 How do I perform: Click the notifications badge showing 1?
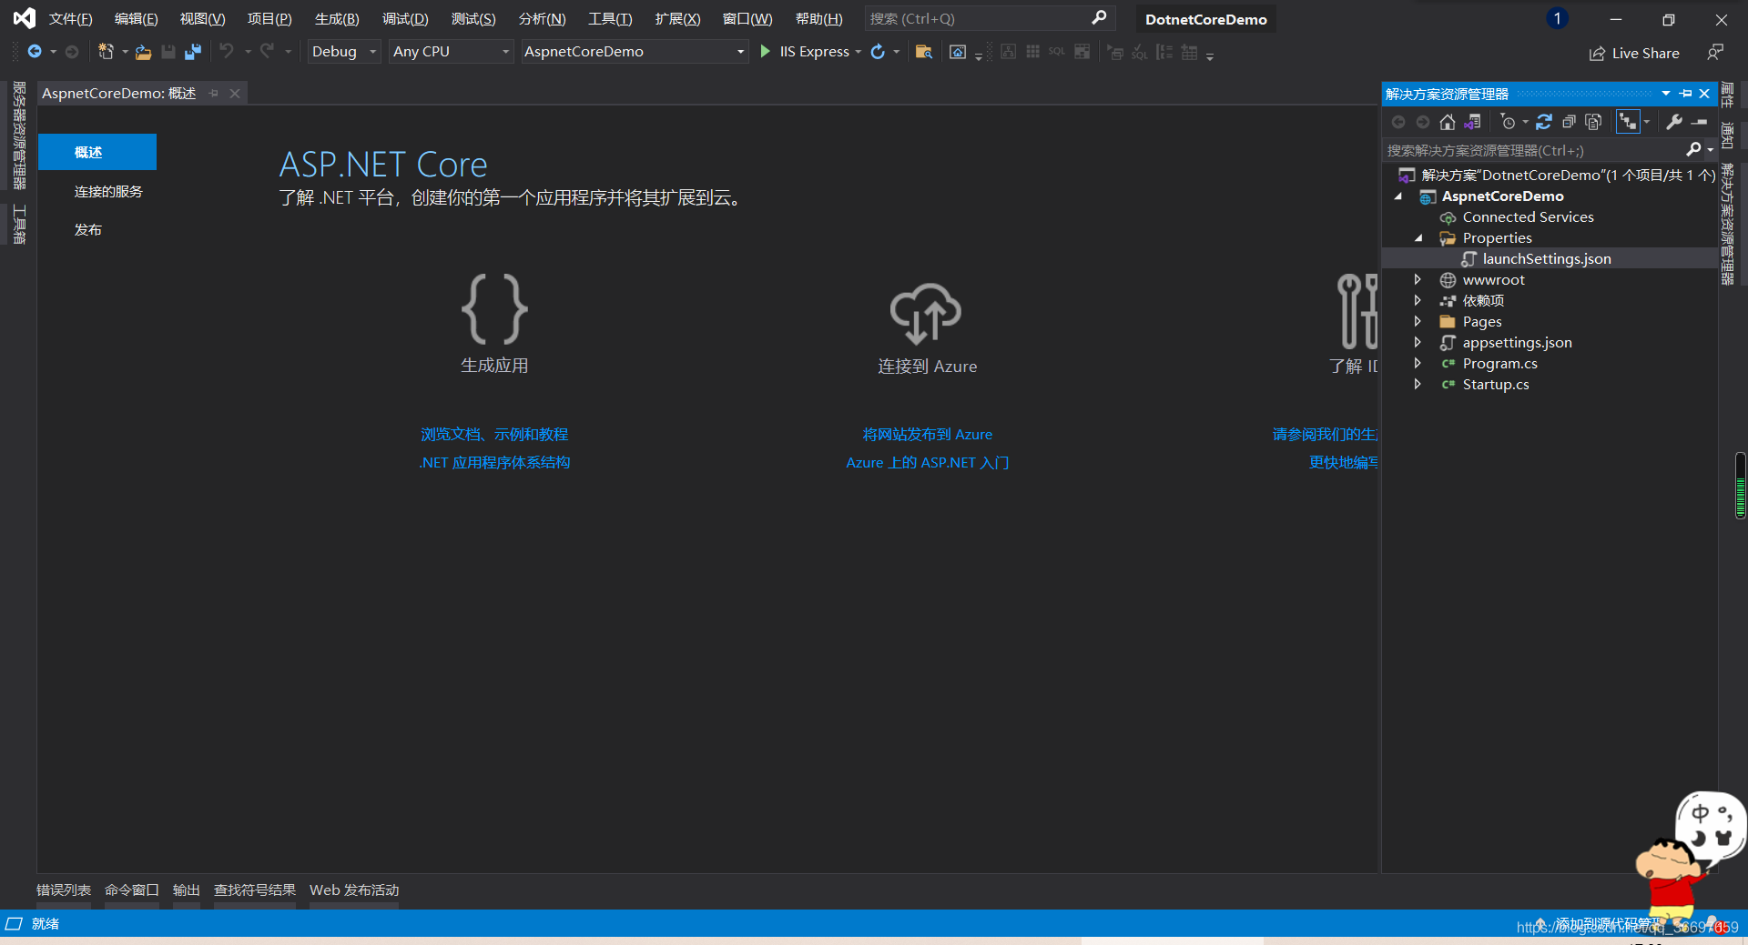pos(1558,19)
